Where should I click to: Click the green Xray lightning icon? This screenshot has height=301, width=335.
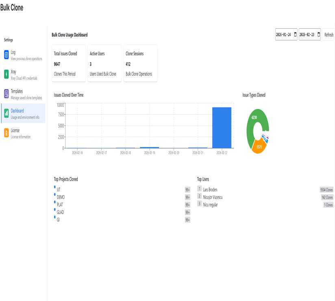(x=7, y=74)
